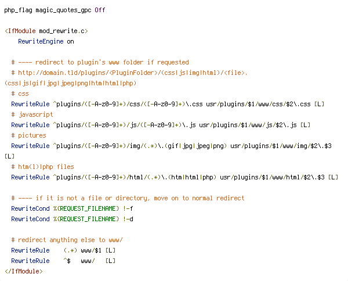Viewport: 348px width, 281px height.
Task: Click the 'RewriteEngine' directive
Action: click(x=41, y=41)
